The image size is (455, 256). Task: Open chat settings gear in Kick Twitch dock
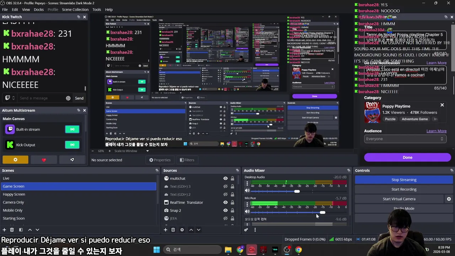68,98
